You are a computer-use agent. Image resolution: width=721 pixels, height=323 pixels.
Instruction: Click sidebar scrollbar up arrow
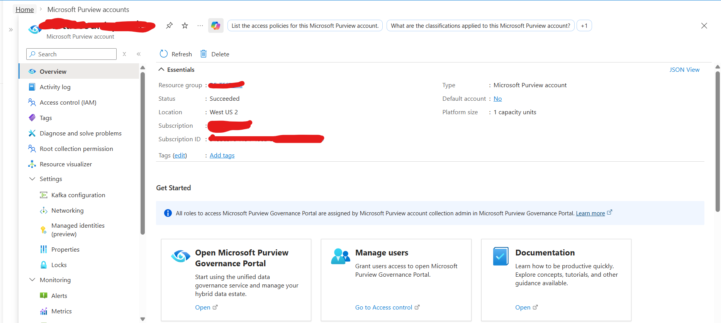pos(143,68)
